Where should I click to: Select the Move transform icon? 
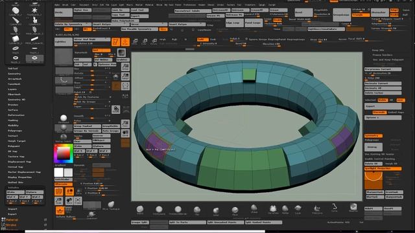point(135,41)
